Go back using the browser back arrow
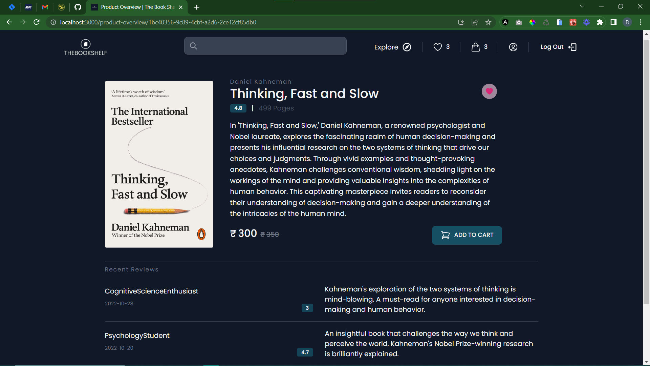The image size is (650, 366). [9, 22]
